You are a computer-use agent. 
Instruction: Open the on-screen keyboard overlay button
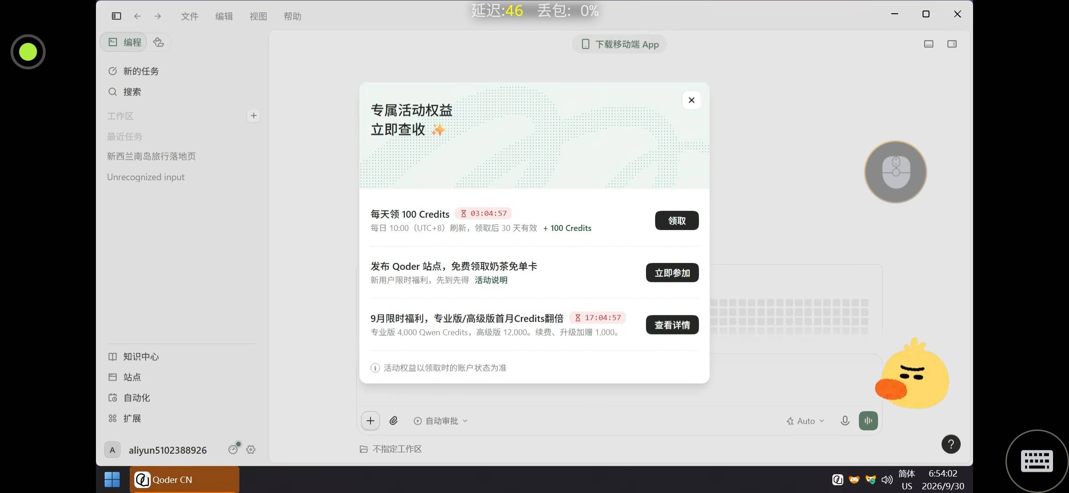point(1037,461)
